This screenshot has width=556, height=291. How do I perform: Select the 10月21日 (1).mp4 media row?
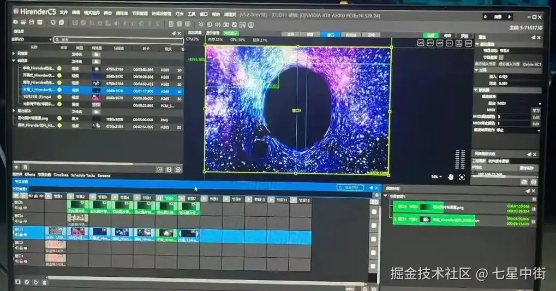98,97
